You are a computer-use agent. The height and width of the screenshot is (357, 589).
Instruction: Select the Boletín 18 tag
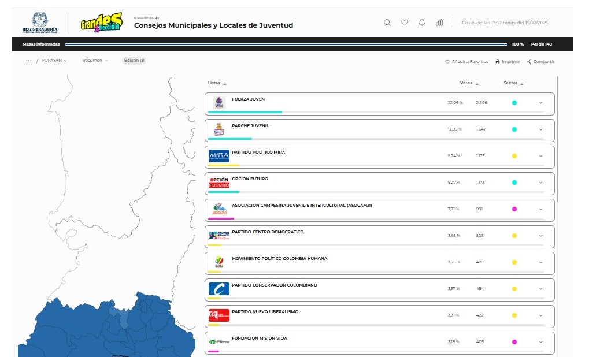[134, 61]
